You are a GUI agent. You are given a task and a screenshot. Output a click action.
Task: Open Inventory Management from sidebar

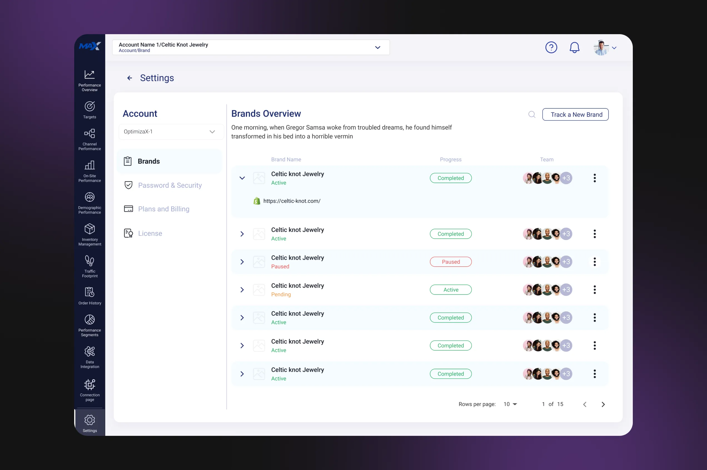pos(89,234)
